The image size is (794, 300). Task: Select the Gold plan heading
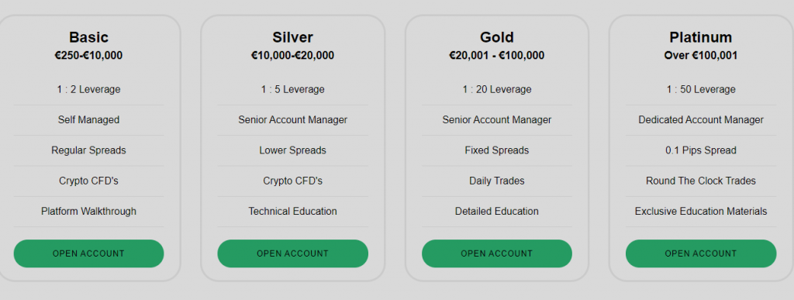click(x=497, y=37)
